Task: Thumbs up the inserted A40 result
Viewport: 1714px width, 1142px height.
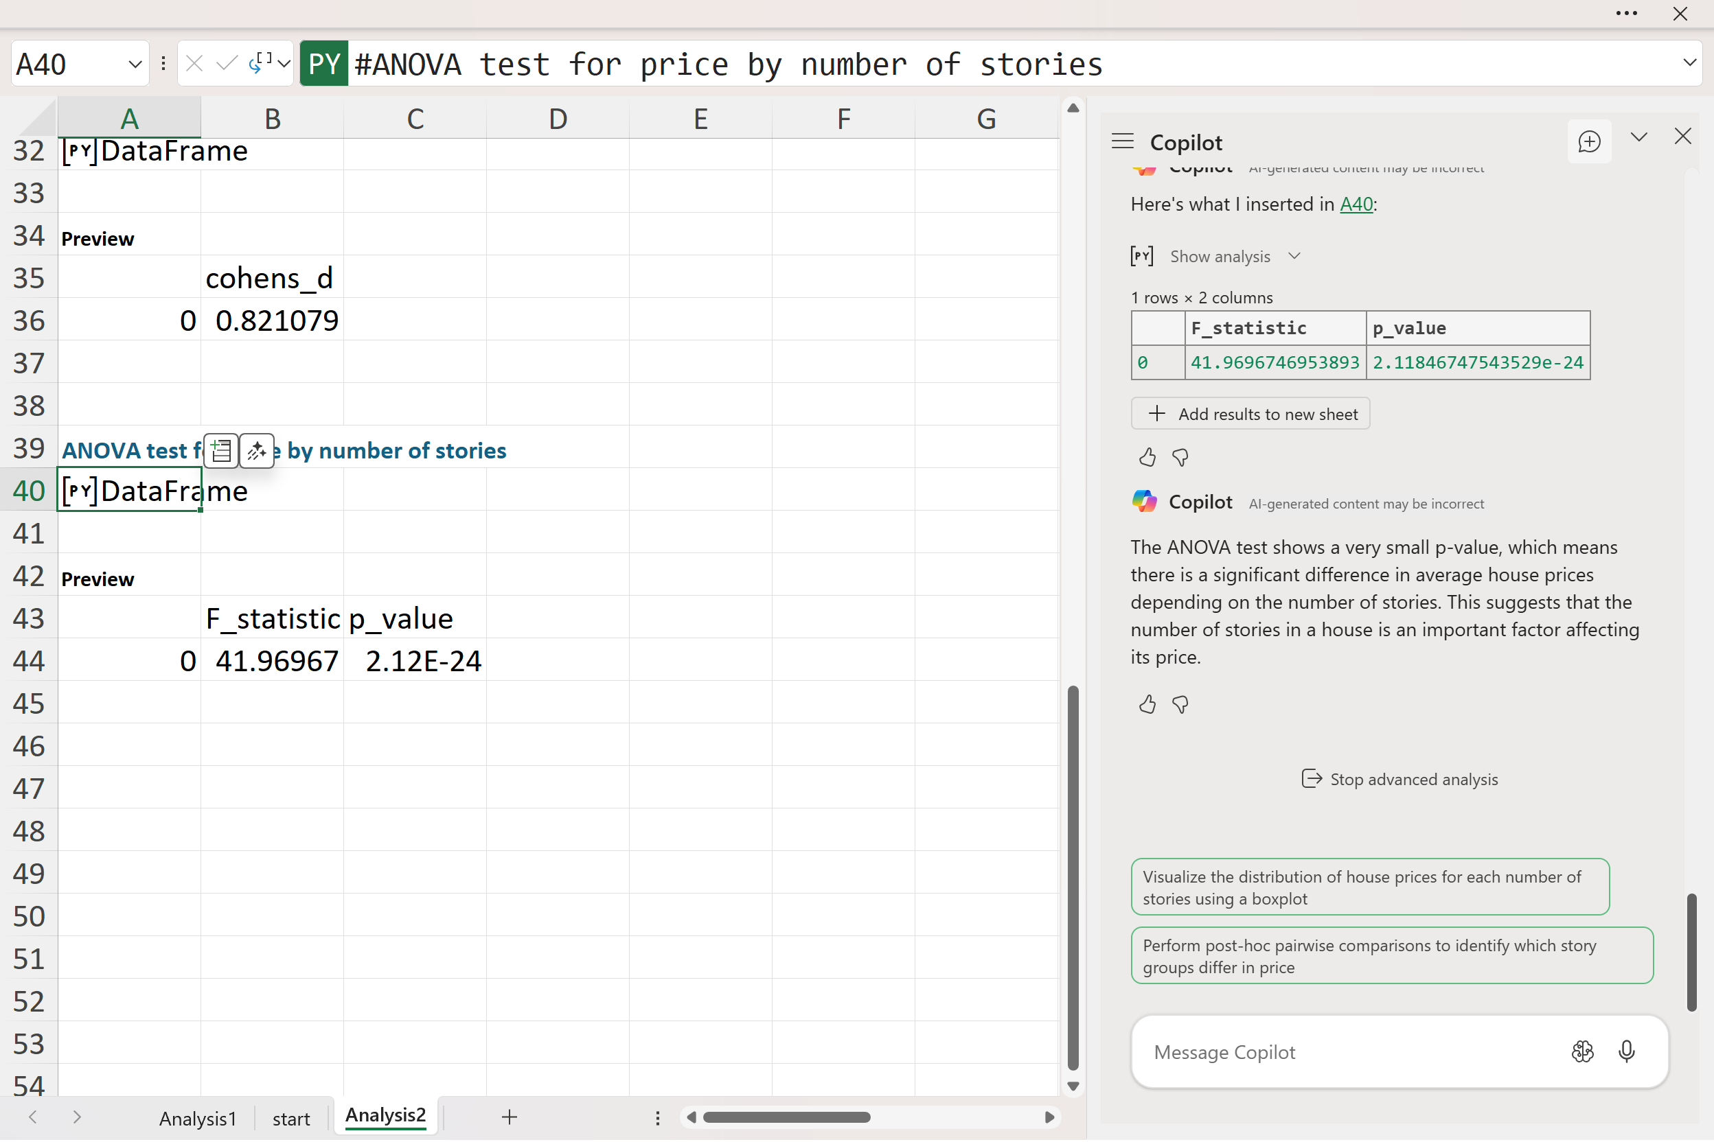Action: pos(1147,457)
